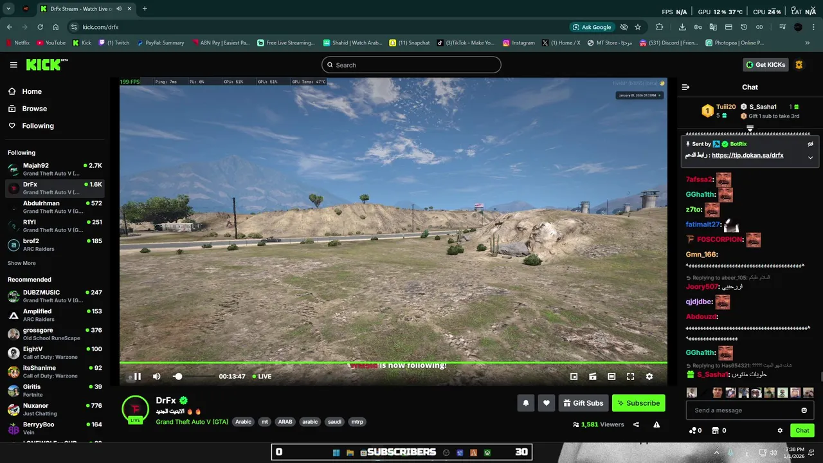The image size is (823, 463).
Task: Open the user profile avatar menu
Action: coord(799,64)
